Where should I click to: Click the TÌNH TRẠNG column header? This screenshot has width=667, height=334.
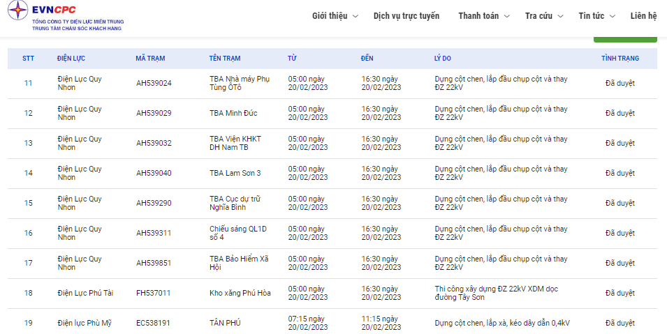[x=620, y=58]
